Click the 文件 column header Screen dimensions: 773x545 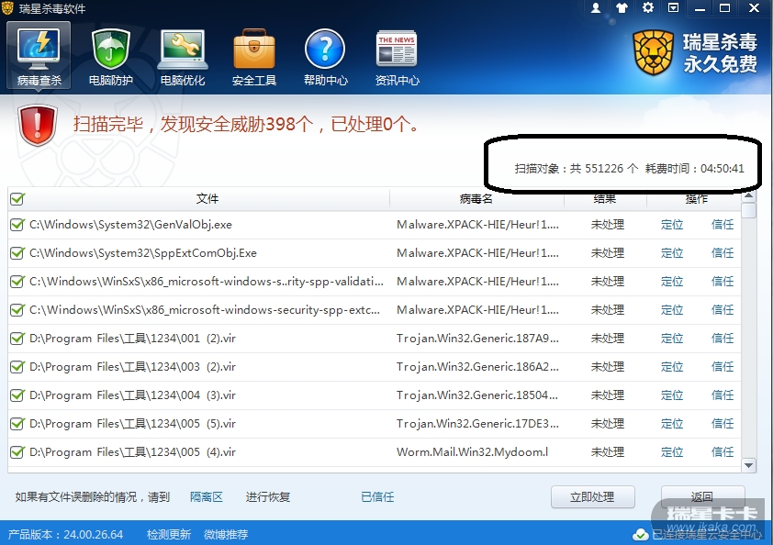[x=207, y=198]
